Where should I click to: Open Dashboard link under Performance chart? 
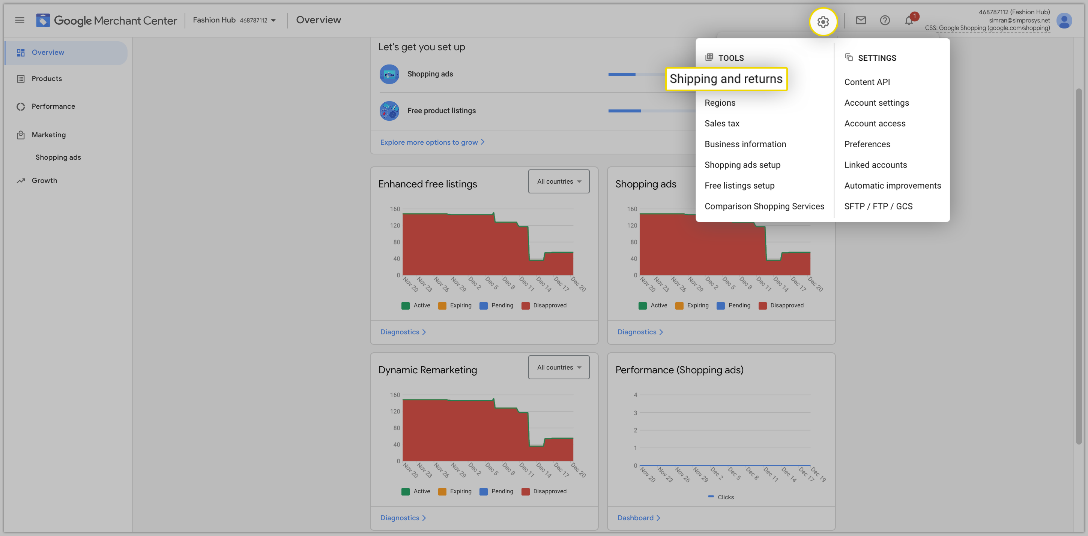tap(639, 518)
